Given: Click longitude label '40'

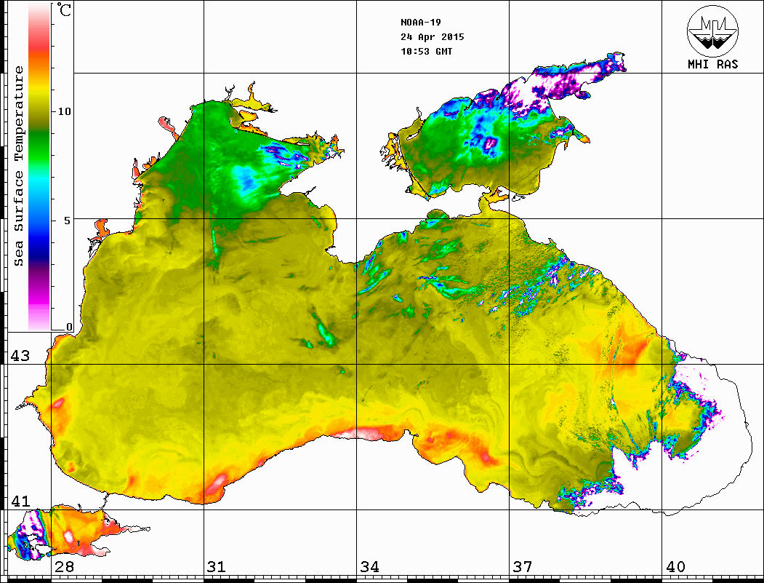Looking at the screenshot, I should 675,567.
